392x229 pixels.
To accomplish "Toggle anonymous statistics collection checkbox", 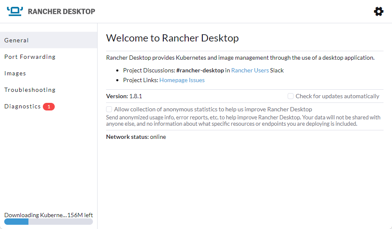I will 109,109.
